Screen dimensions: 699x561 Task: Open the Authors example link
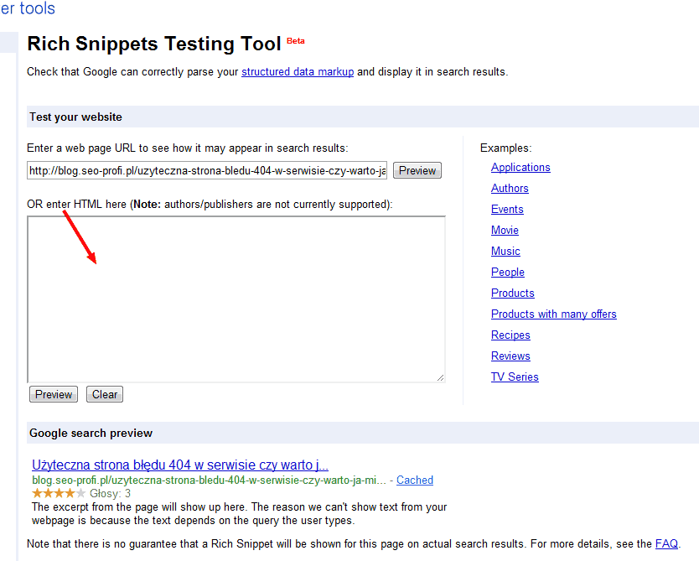pyautogui.click(x=510, y=188)
